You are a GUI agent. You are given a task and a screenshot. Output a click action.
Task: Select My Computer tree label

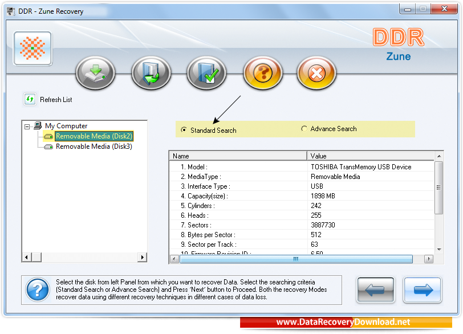coord(66,126)
